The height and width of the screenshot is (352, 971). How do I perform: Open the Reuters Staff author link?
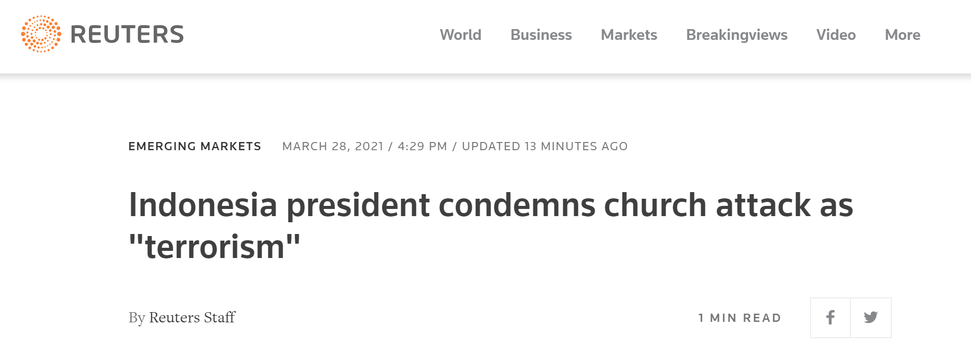pos(192,318)
